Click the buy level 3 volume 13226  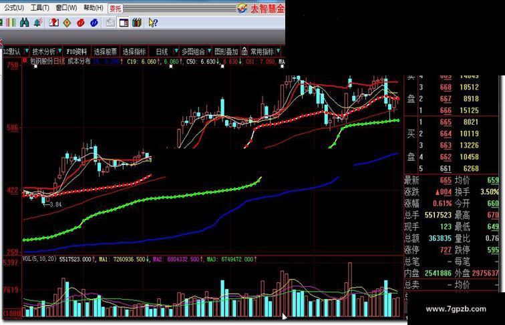point(469,145)
